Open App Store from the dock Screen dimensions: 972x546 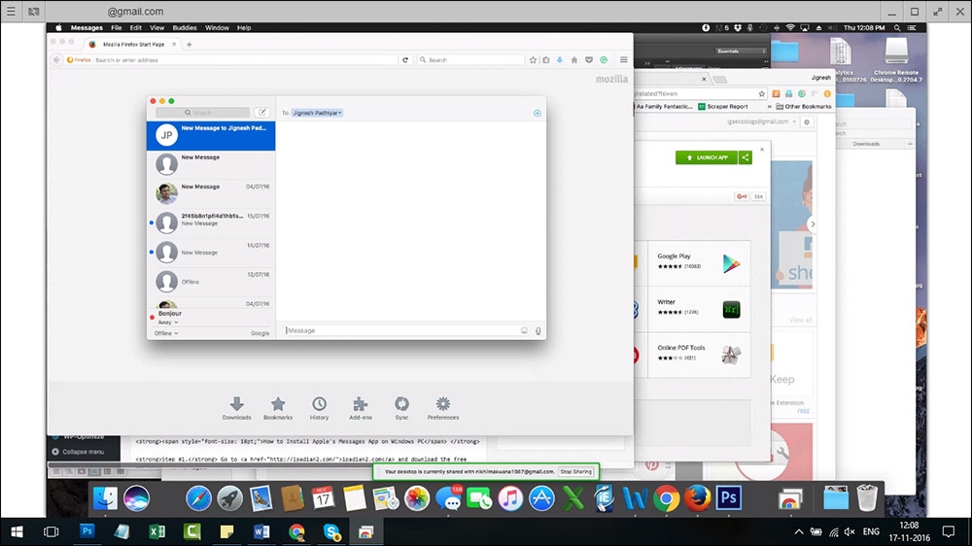coord(541,498)
